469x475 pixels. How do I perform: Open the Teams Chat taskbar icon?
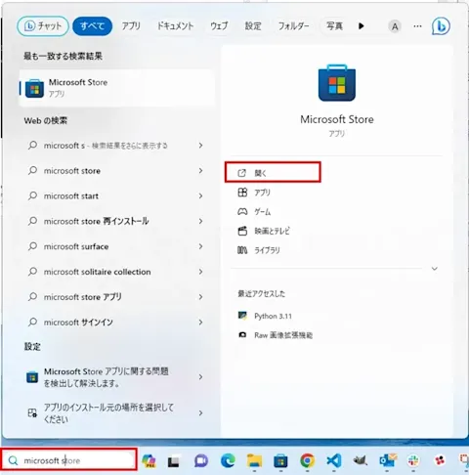pyautogui.click(x=201, y=460)
